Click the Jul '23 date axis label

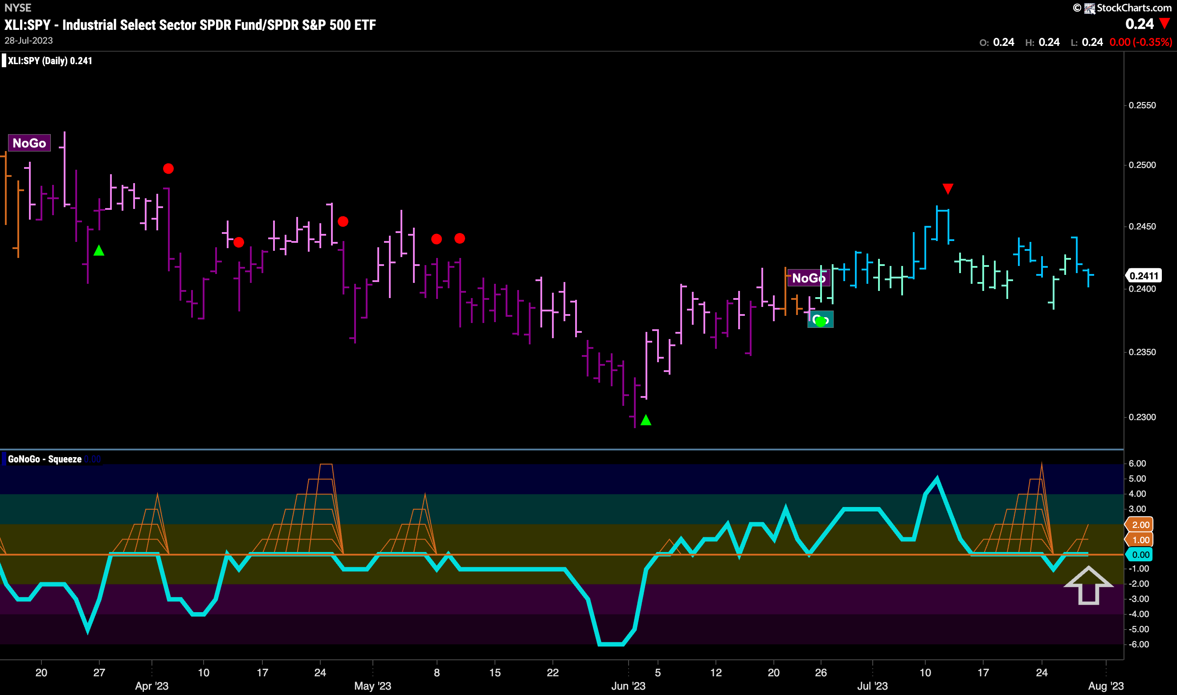coord(873,686)
